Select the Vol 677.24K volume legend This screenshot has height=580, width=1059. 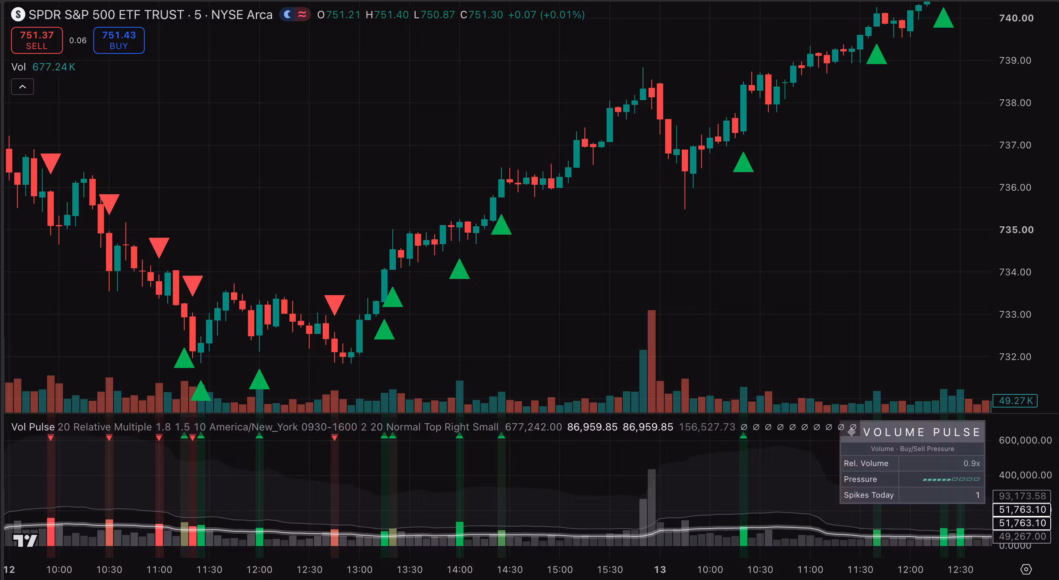43,66
